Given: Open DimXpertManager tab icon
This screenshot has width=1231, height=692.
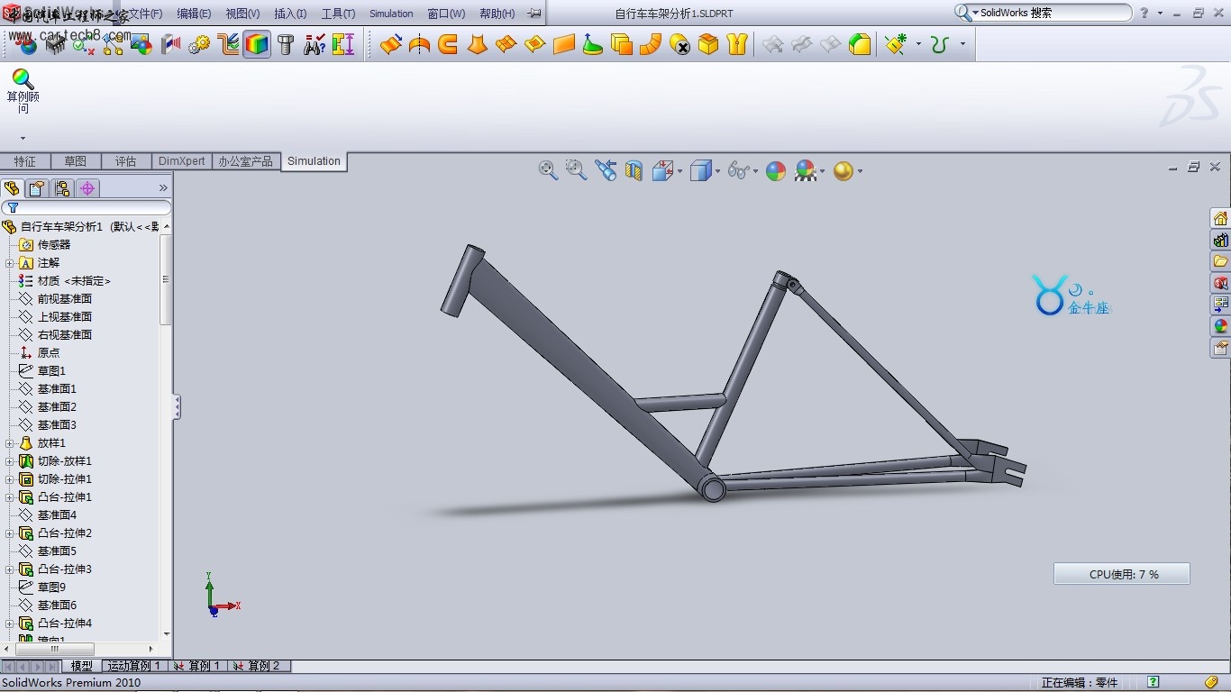Looking at the screenshot, I should click(x=87, y=188).
